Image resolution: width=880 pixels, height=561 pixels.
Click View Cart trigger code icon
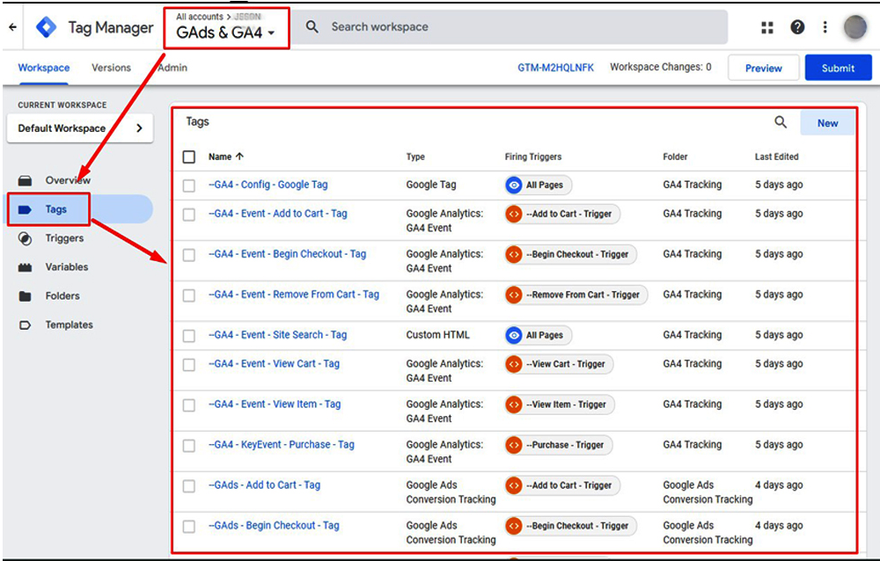pos(514,365)
